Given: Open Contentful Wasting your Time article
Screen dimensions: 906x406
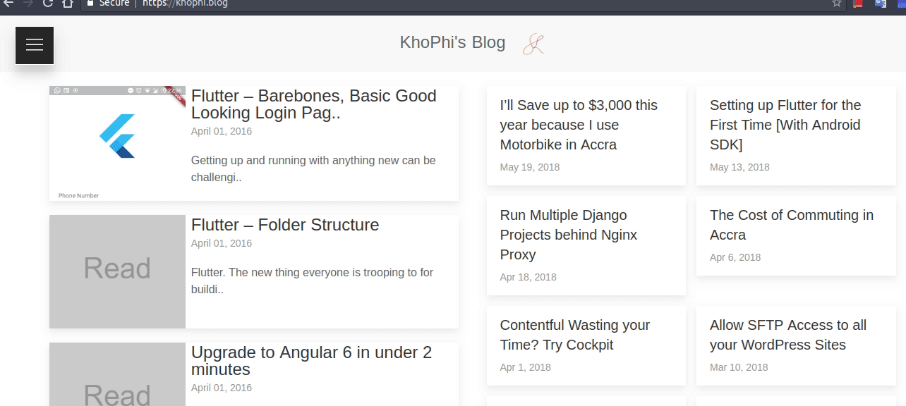Looking at the screenshot, I should 574,335.
